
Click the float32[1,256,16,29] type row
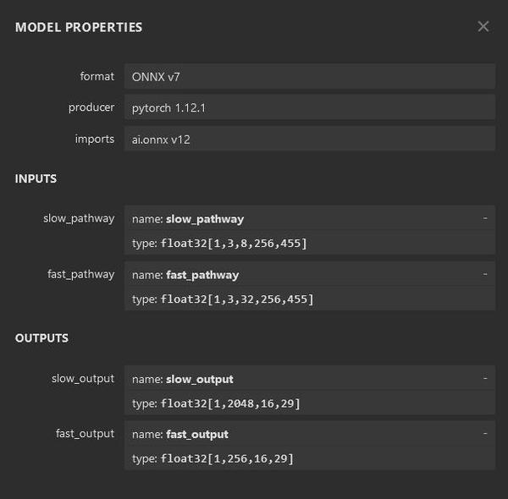click(x=309, y=459)
